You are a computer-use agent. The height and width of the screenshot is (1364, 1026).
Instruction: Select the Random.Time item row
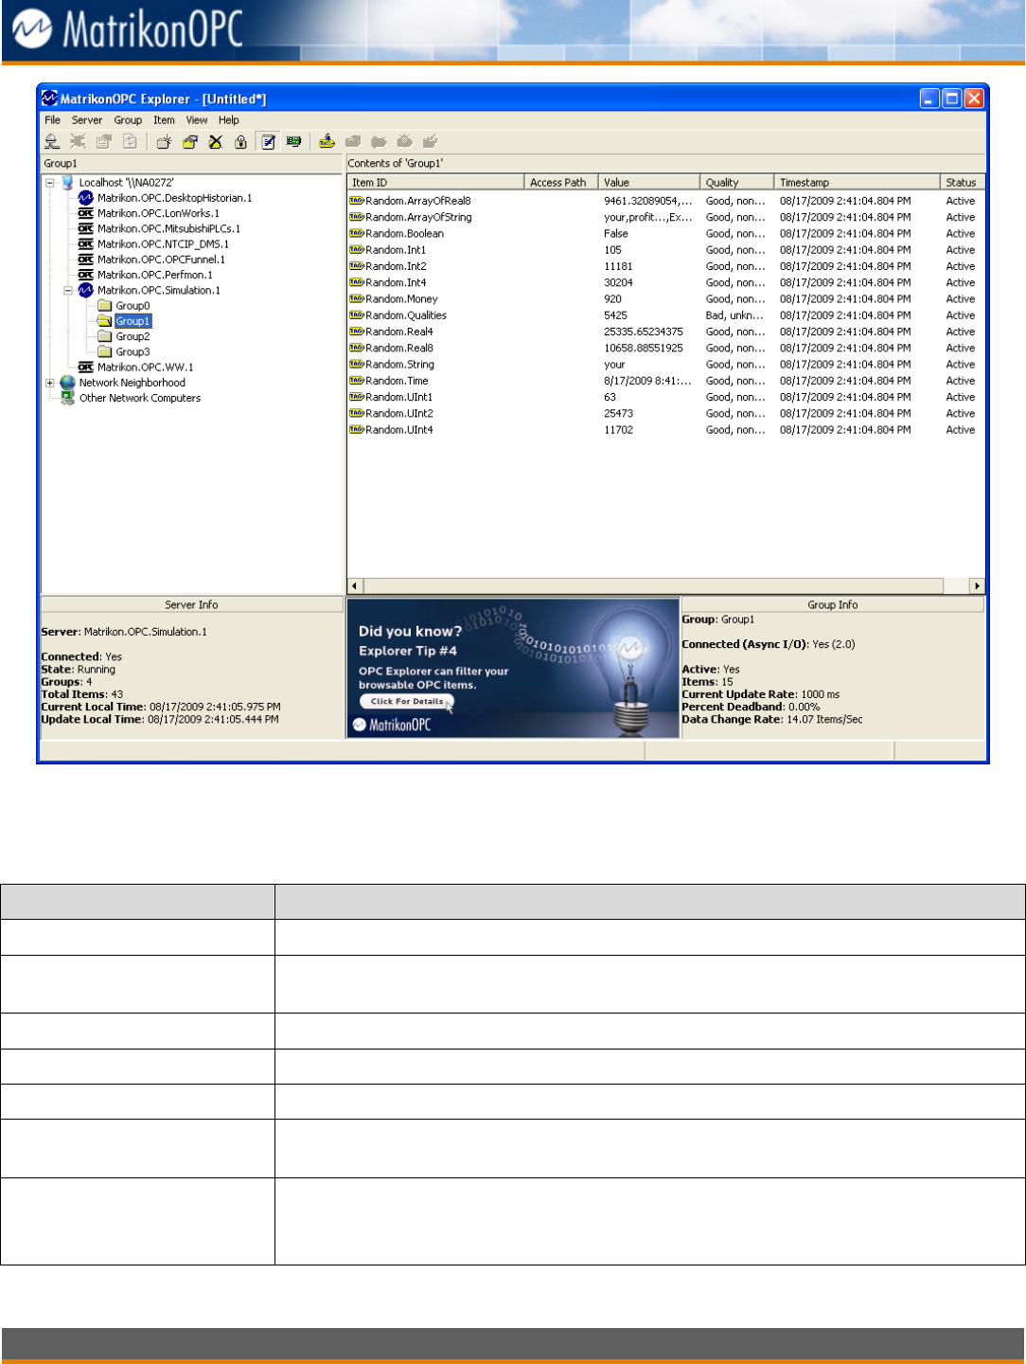coord(665,381)
